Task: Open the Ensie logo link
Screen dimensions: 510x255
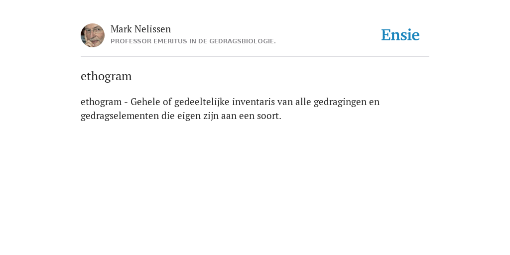Action: pos(400,35)
